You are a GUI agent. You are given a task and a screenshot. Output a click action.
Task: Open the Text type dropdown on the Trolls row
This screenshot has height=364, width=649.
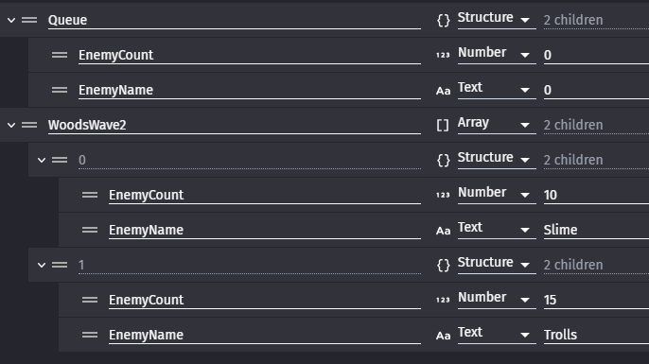[x=497, y=334]
